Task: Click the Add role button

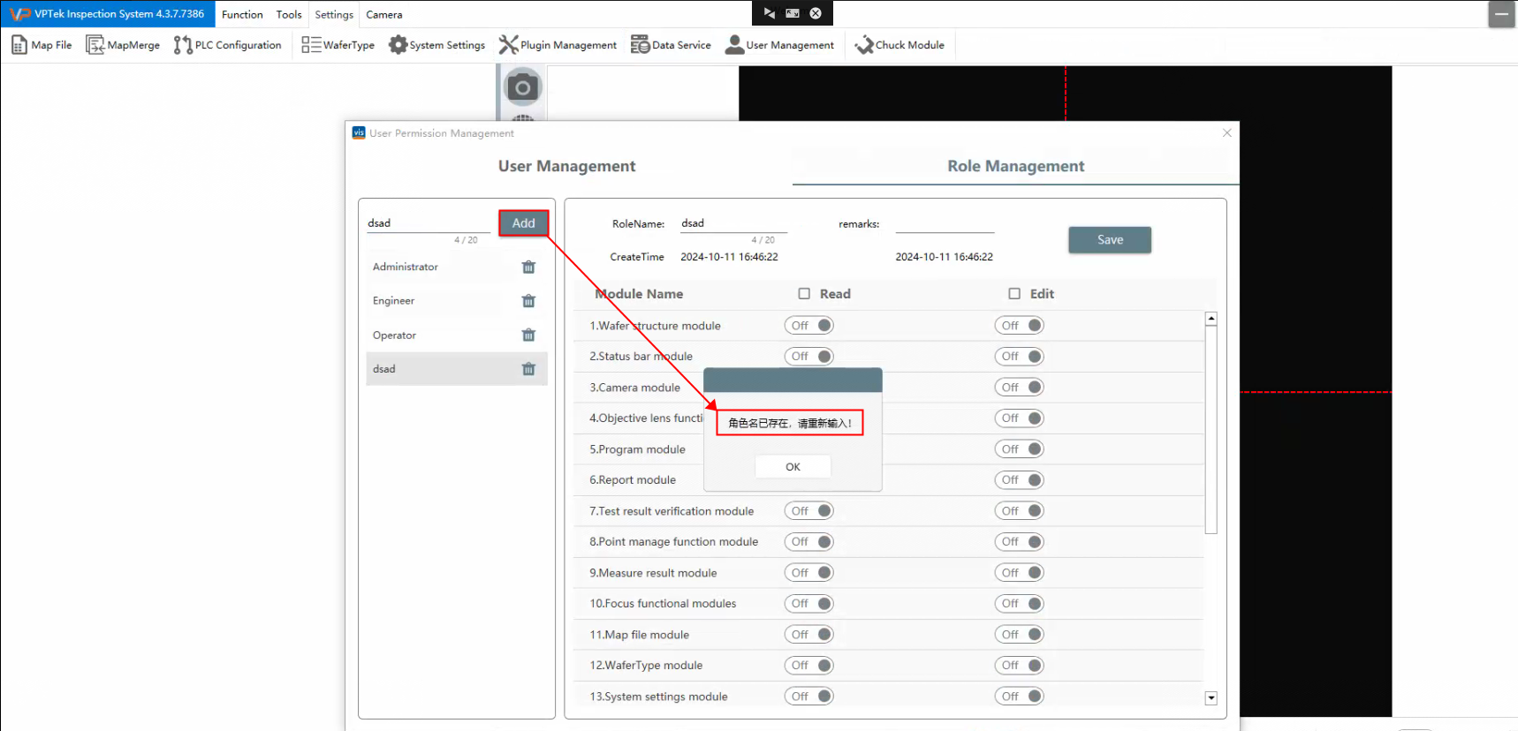Action: 524,223
